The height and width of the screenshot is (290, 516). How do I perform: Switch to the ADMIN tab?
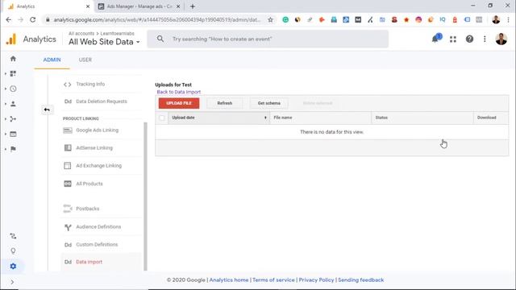52,60
